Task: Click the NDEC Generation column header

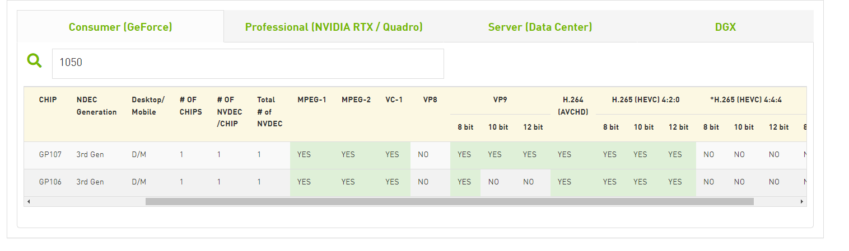Action: [x=96, y=106]
